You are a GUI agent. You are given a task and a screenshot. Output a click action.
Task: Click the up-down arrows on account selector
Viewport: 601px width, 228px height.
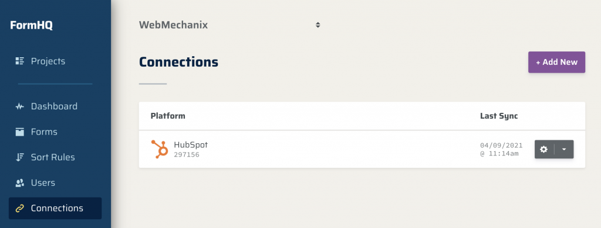tap(318, 25)
